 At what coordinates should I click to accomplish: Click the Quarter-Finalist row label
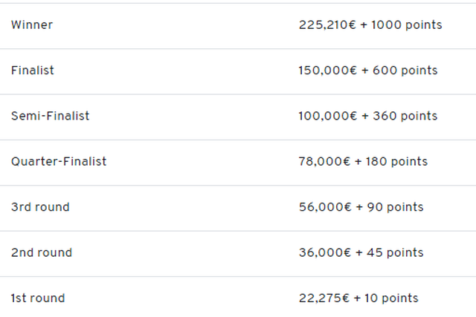59,161
